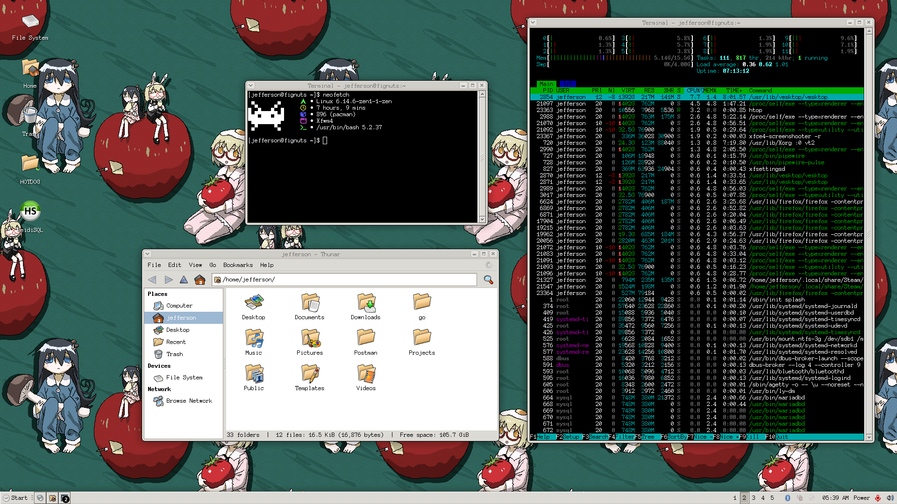This screenshot has width=897, height=504.
Task: Open the HeidiSQL desktop icon
Action: (x=30, y=211)
